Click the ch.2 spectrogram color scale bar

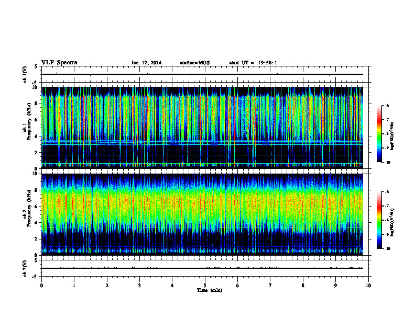click(x=379, y=220)
